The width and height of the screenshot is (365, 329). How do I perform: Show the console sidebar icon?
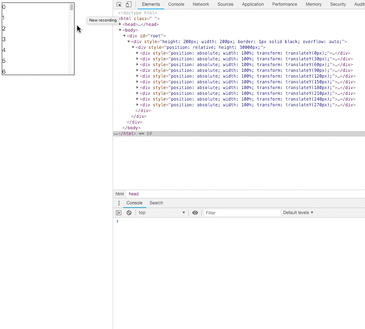point(119,213)
